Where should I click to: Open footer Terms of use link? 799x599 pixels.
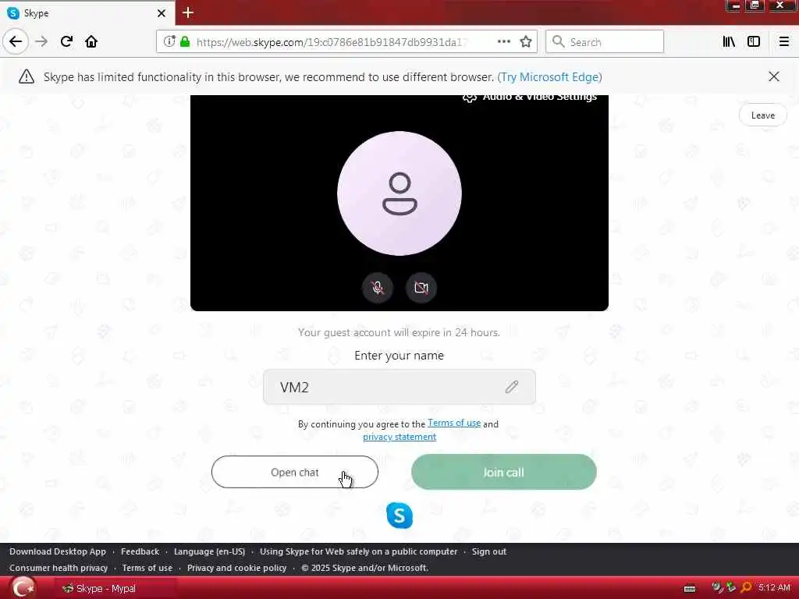(x=147, y=568)
